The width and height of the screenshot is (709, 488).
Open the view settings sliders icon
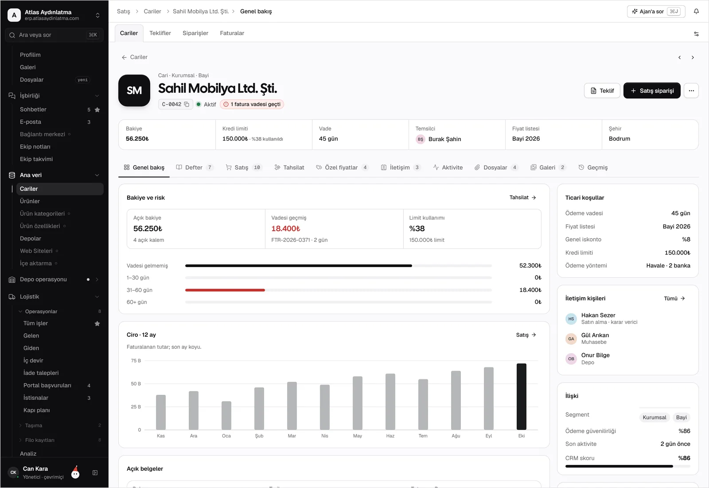696,34
